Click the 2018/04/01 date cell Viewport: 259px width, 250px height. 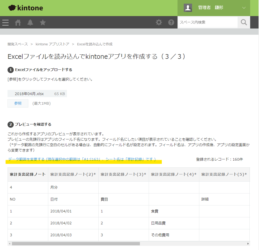coord(73,211)
